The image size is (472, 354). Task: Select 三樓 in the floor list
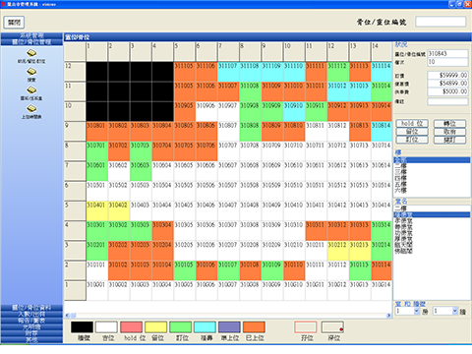[400, 172]
